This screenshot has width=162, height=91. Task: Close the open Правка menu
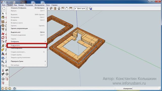tap(10, 5)
